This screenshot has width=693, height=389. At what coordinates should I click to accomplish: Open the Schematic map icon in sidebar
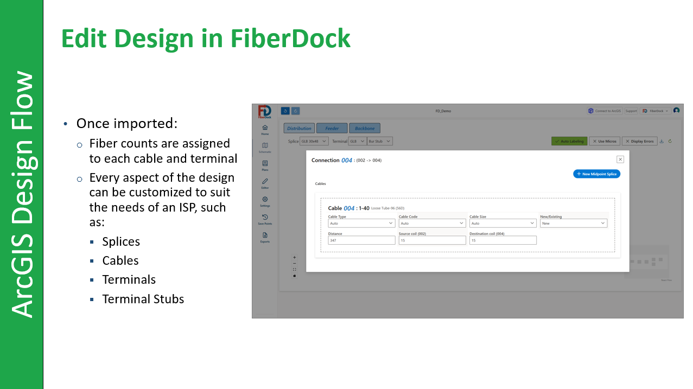tap(265, 145)
